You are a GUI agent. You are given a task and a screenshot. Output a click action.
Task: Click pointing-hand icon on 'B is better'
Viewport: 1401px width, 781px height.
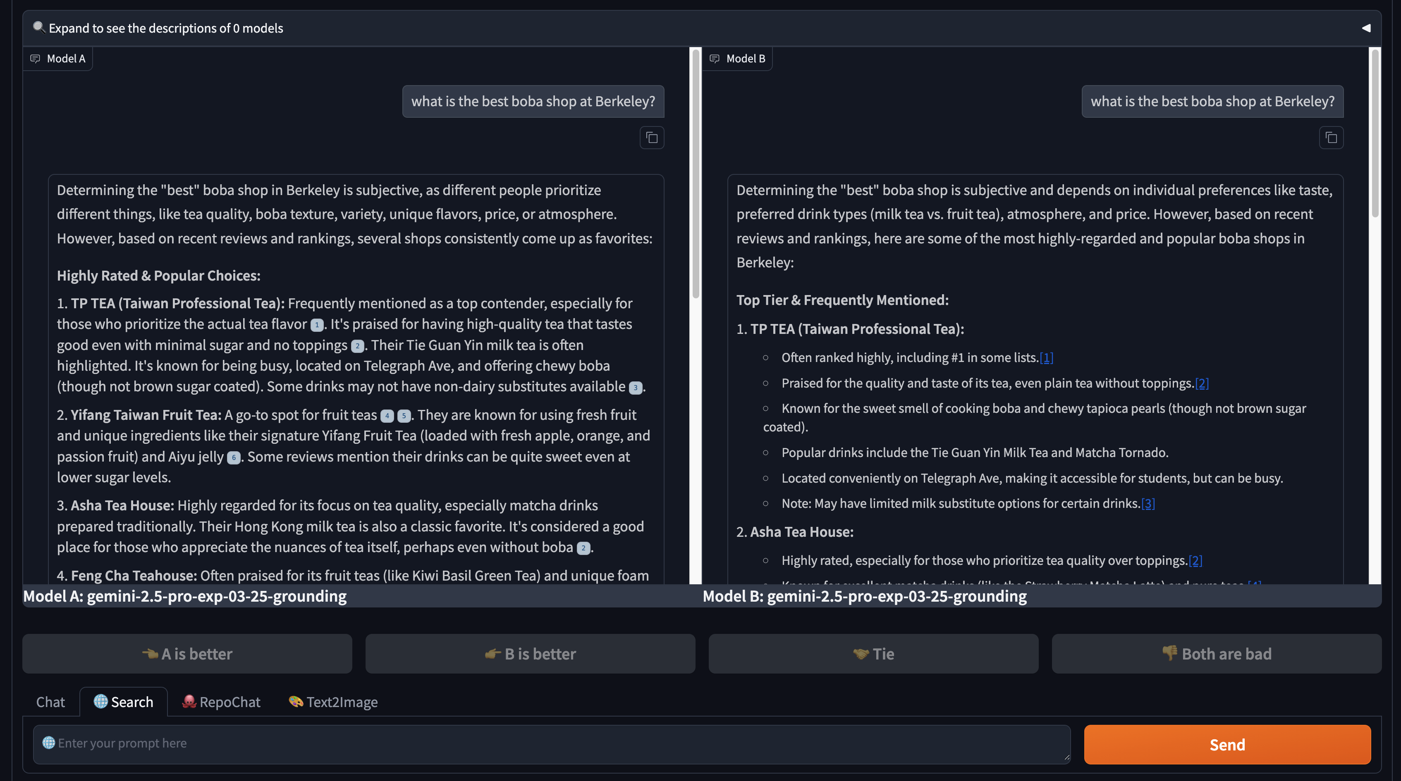(493, 653)
